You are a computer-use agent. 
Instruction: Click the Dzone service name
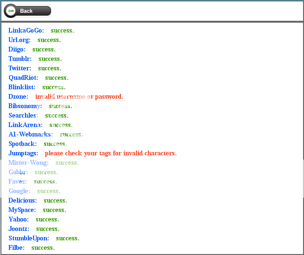18,97
